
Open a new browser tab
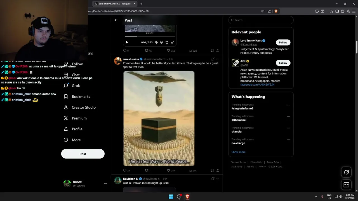click(141, 4)
